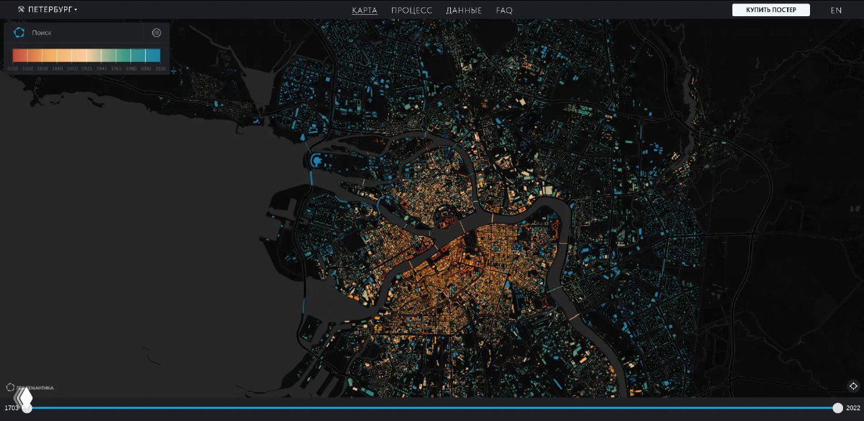
Task: Switch to the КАРТА tab
Action: tap(364, 10)
